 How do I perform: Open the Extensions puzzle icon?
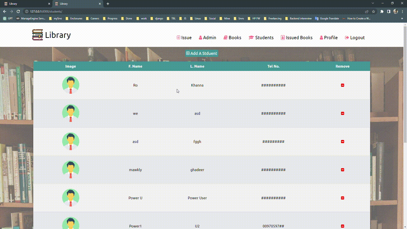click(x=382, y=11)
